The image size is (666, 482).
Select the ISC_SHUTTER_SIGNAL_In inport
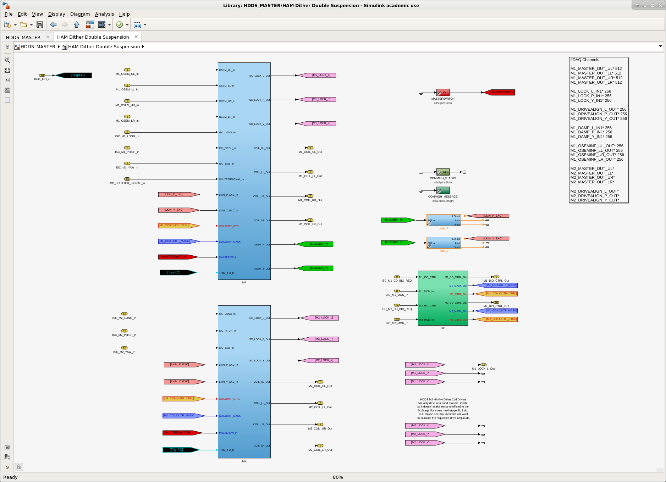pos(127,179)
